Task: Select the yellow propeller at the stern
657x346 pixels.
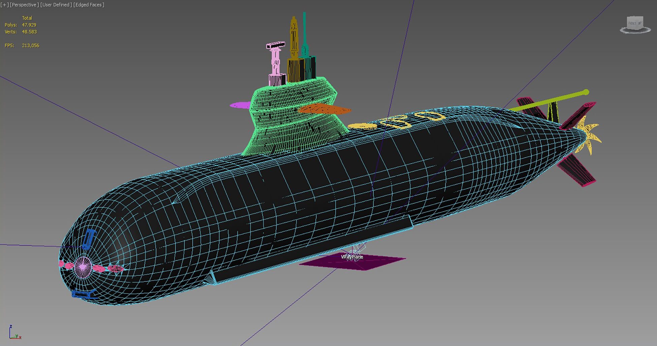Action: point(590,137)
